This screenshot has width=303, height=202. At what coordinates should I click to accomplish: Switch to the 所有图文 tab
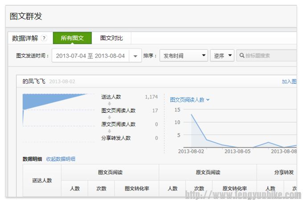(72, 38)
